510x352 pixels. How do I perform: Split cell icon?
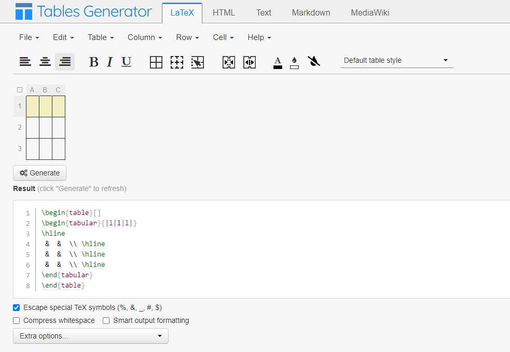pos(250,62)
